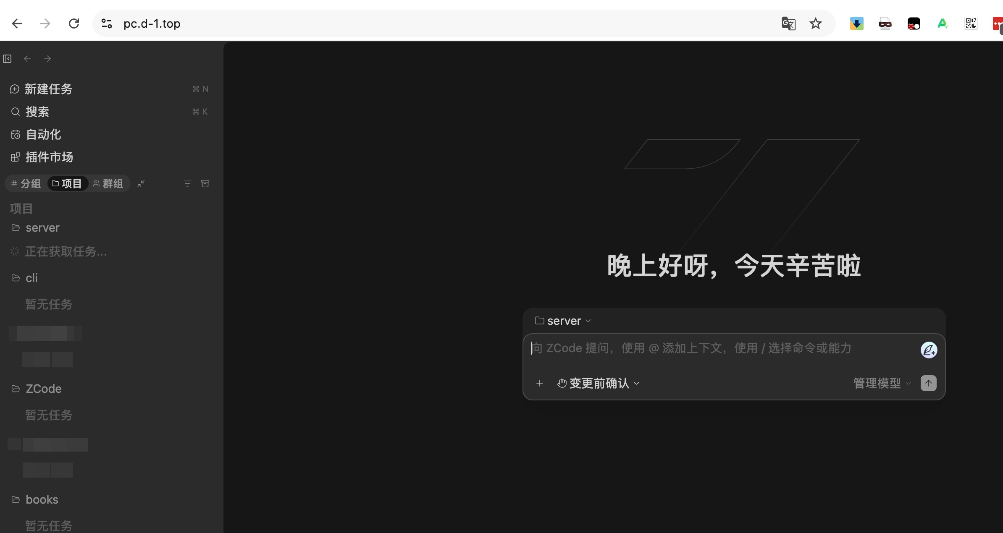Image resolution: width=1003 pixels, height=533 pixels.
Task: Switch to the 群组 tab
Action: point(108,183)
